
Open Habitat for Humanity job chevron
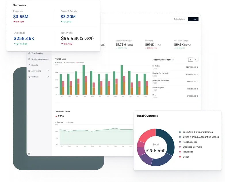click(198, 74)
